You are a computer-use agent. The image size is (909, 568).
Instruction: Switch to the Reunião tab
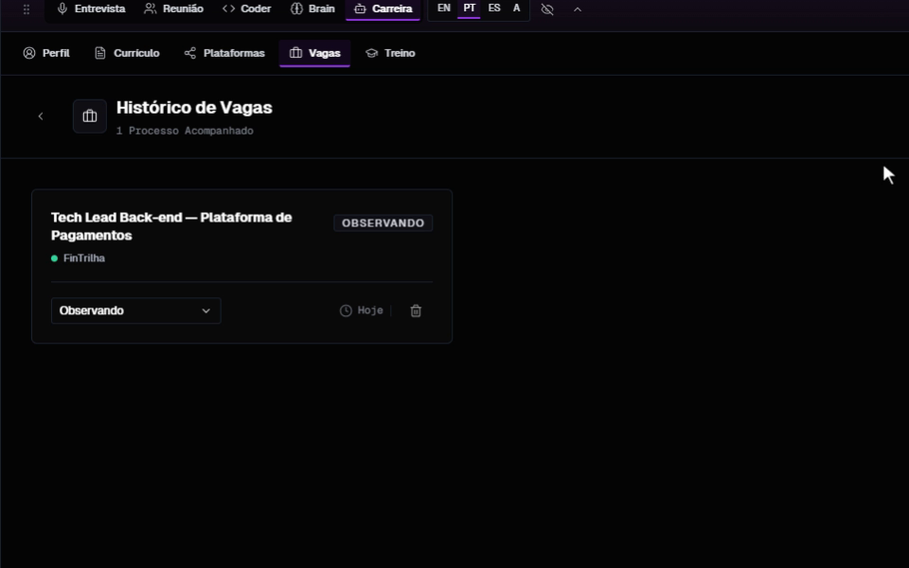point(173,9)
